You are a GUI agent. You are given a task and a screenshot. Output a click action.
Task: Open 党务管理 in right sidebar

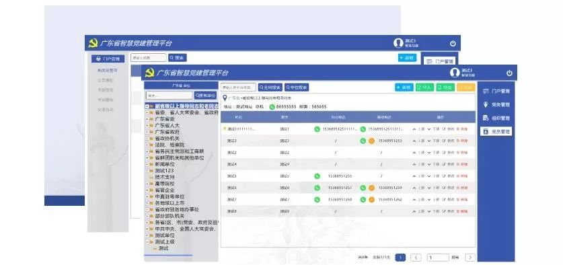(496, 105)
